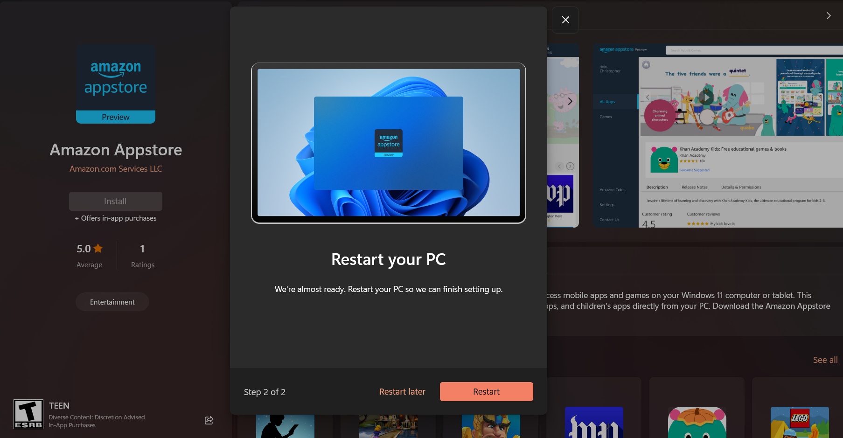
Task: Click "We're almost ready" restart message
Action: pos(389,289)
